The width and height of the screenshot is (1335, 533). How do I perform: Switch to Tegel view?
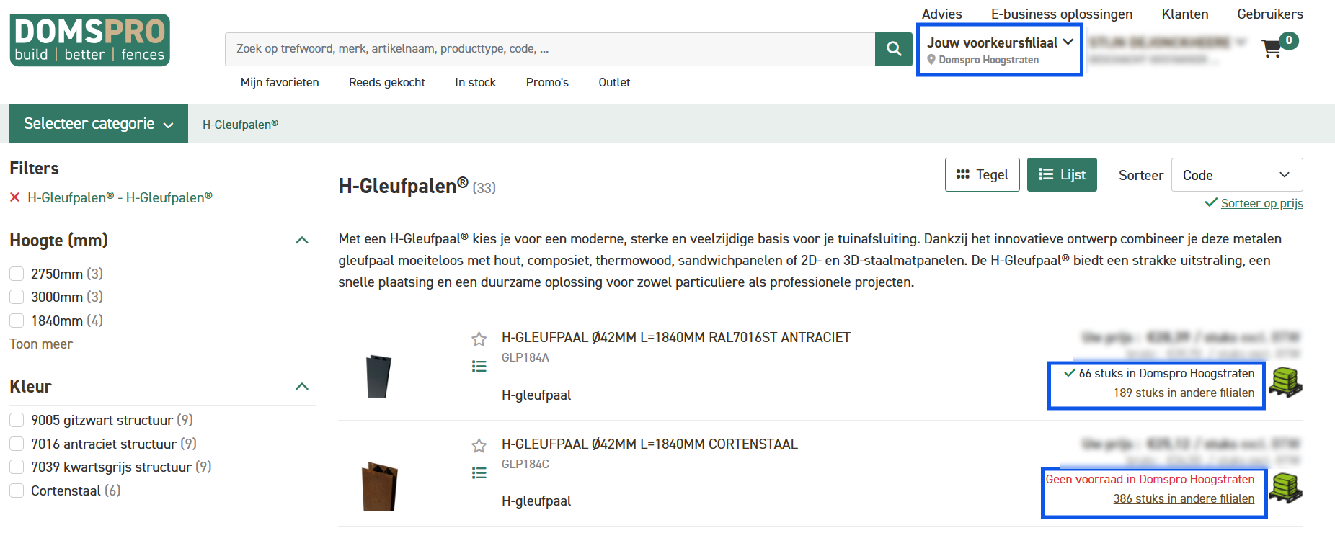pyautogui.click(x=983, y=175)
